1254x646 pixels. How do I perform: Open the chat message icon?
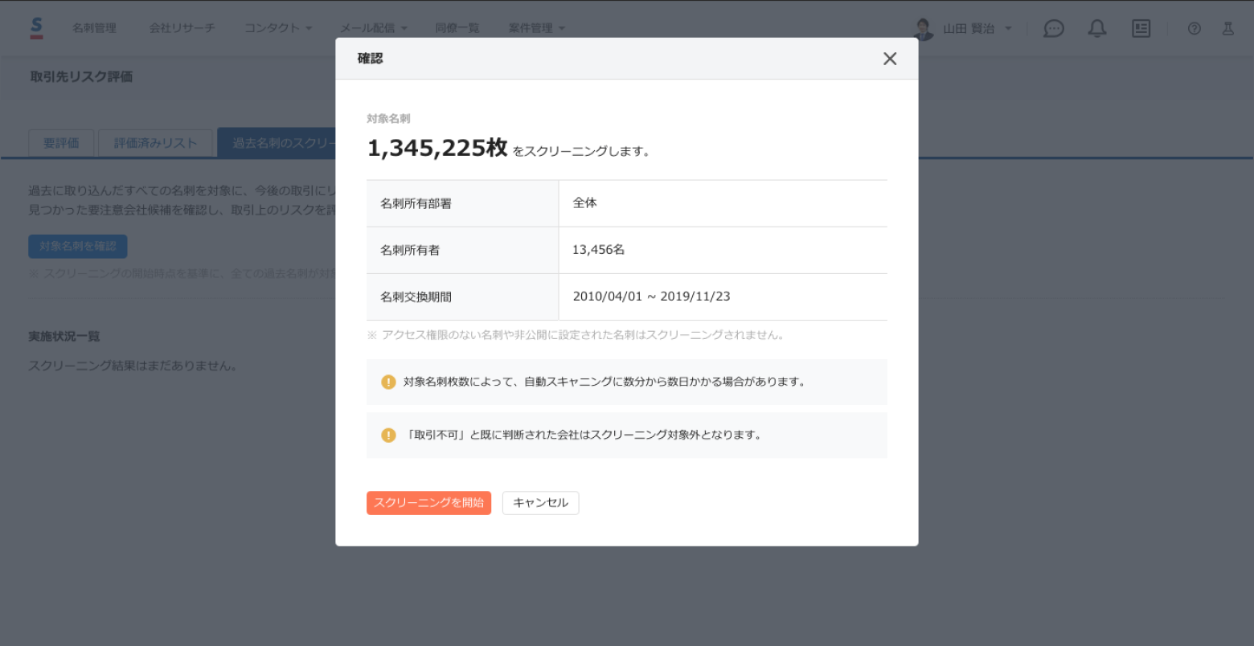(1053, 28)
